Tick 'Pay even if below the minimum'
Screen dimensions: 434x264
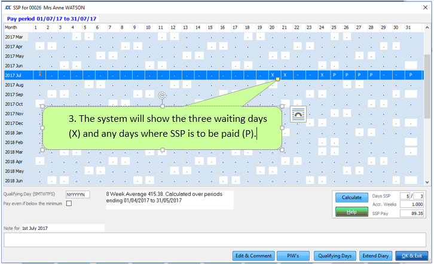[69, 204]
